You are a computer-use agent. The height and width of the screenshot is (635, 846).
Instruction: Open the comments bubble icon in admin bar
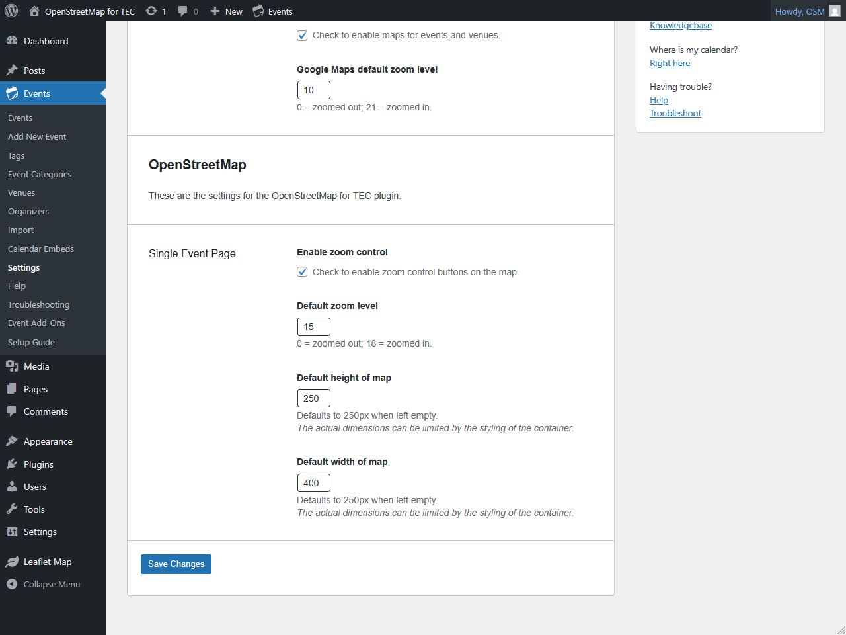[183, 11]
